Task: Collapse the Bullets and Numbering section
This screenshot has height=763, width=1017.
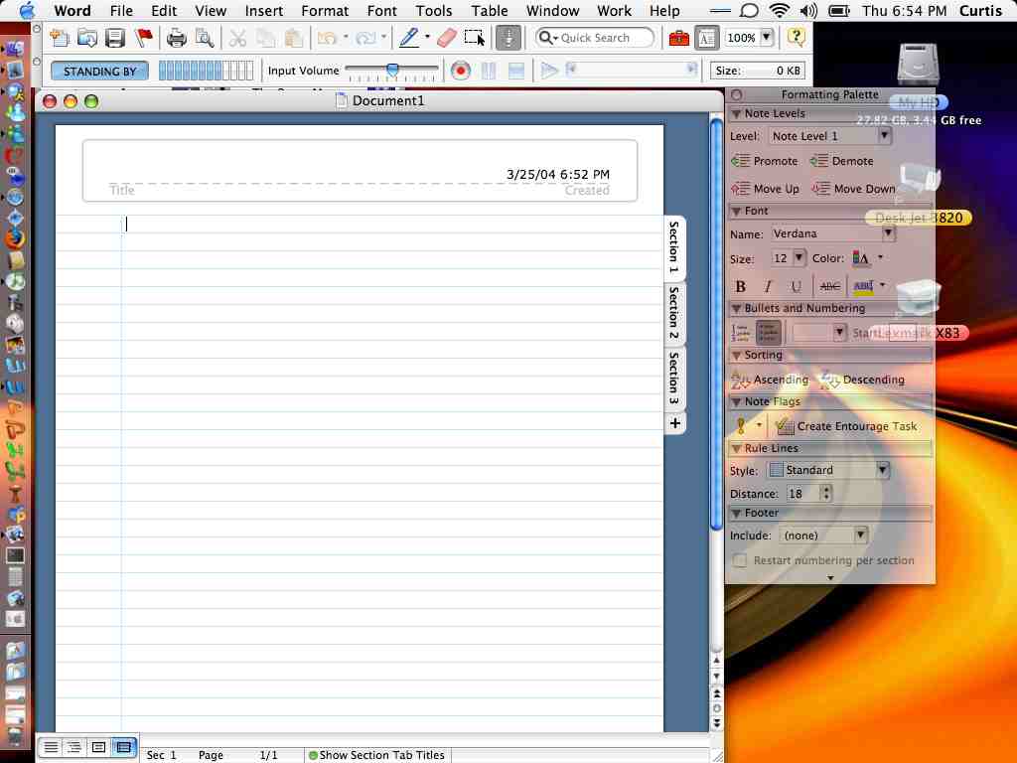Action: coord(736,308)
